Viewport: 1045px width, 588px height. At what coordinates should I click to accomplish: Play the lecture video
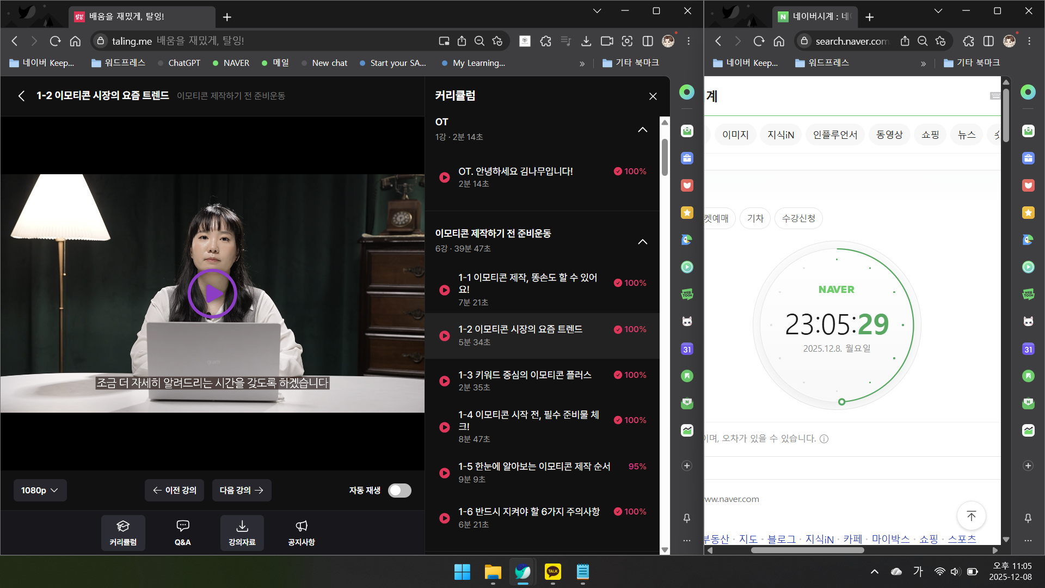coord(212,293)
